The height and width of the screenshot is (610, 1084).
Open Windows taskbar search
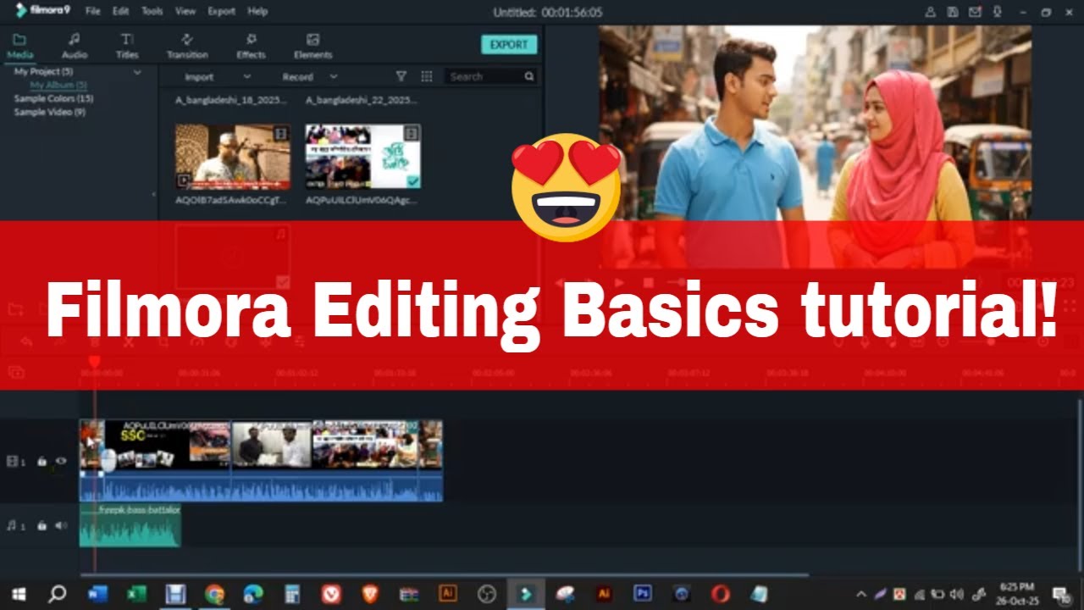58,594
